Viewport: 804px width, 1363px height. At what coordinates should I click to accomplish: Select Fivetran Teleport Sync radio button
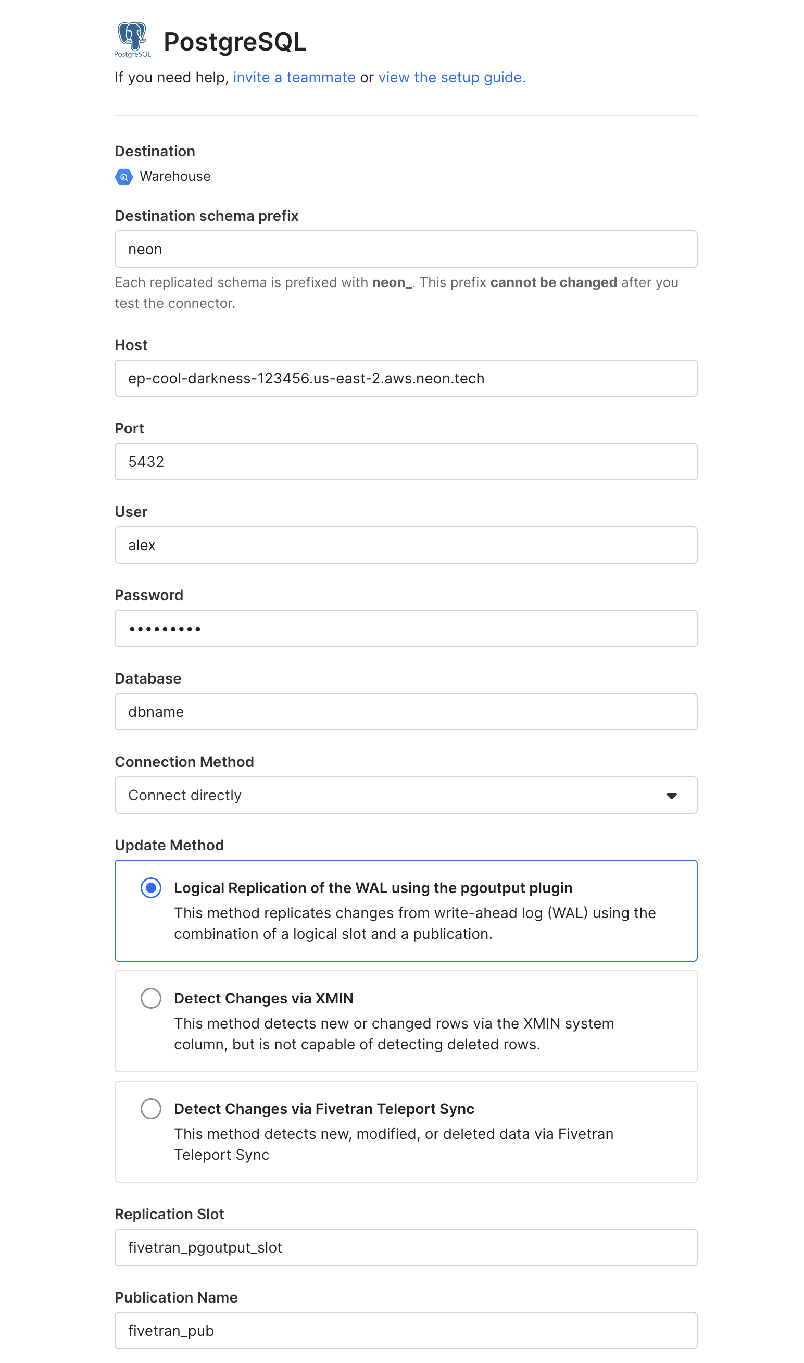click(x=151, y=1109)
